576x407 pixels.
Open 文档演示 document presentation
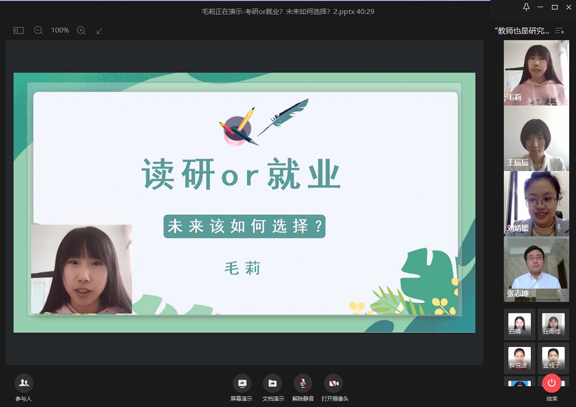tap(272, 383)
